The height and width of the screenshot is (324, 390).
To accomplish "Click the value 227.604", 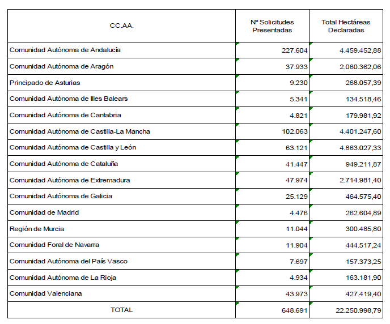I will [295, 50].
